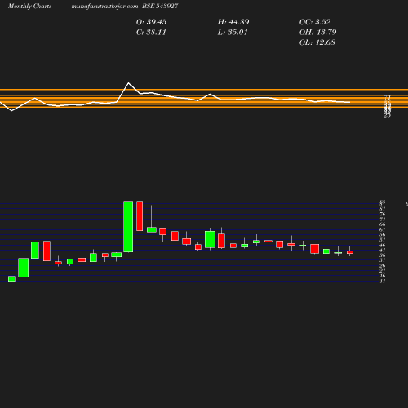This screenshot has height=408, width=408.
Task: Select the "H: 44.89" high value
Action: click(x=233, y=22)
